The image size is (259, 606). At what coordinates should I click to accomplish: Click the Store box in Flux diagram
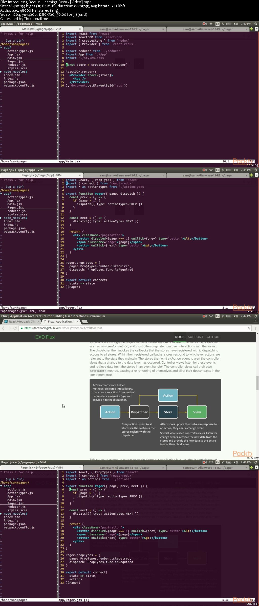tap(168, 412)
